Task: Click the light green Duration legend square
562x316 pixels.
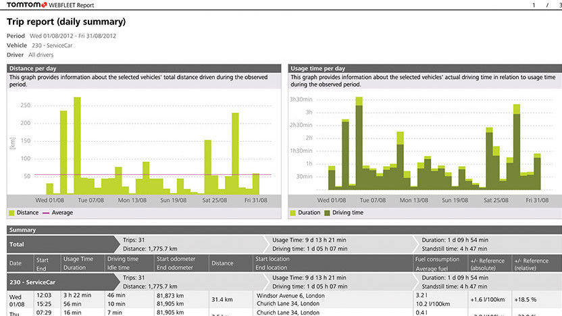Action: [292, 213]
